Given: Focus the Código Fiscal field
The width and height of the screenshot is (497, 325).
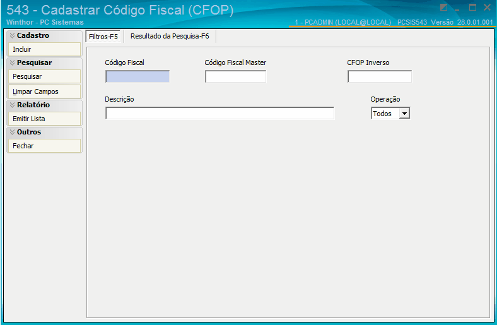Looking at the screenshot, I should [x=137, y=77].
